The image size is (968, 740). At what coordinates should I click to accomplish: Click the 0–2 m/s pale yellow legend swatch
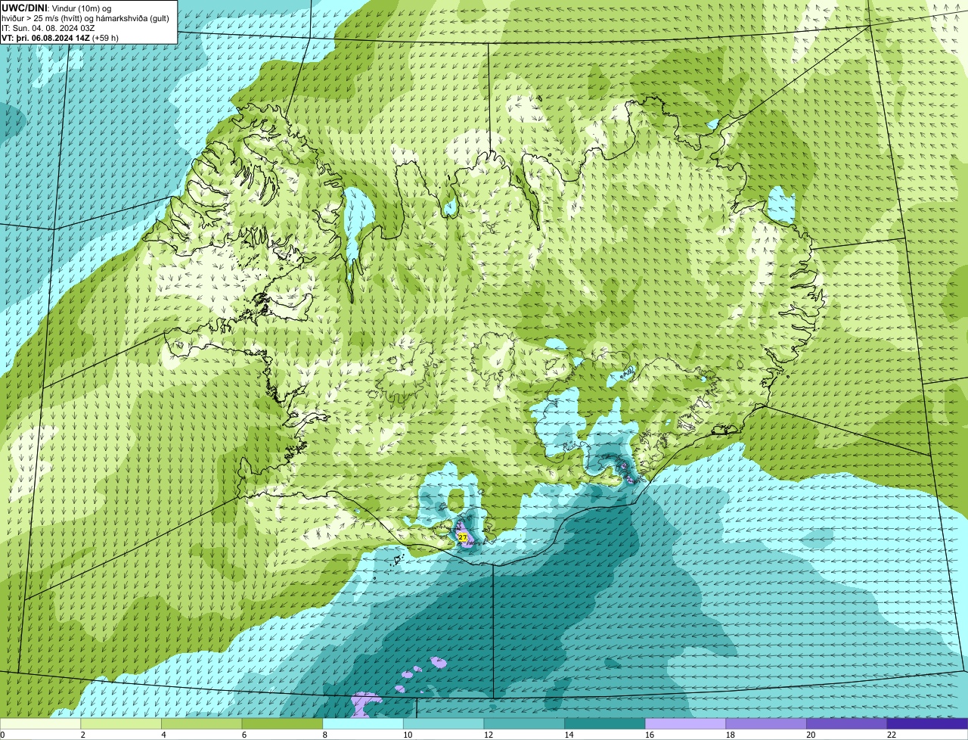40,723
